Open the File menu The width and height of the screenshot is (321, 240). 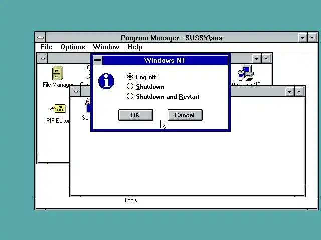[x=46, y=47]
